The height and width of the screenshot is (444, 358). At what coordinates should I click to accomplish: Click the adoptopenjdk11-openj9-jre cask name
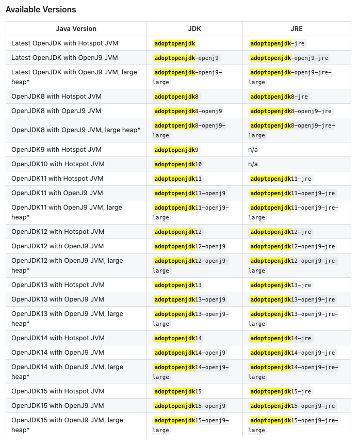(x=292, y=194)
